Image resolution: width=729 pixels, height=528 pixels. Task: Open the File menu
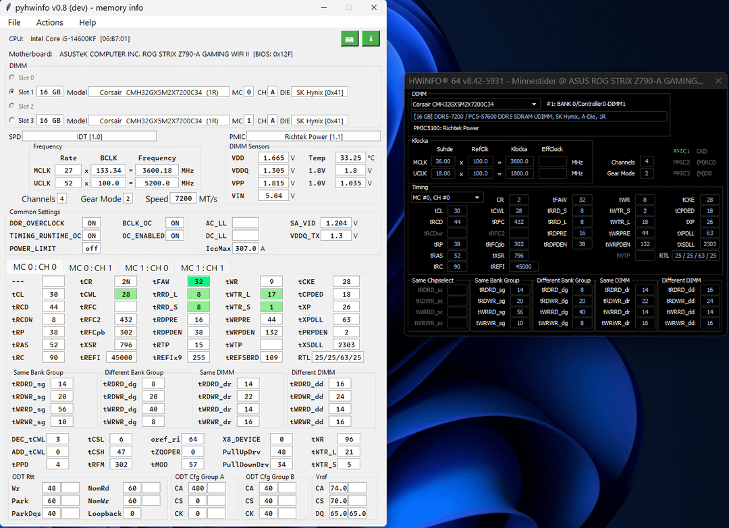pos(14,23)
